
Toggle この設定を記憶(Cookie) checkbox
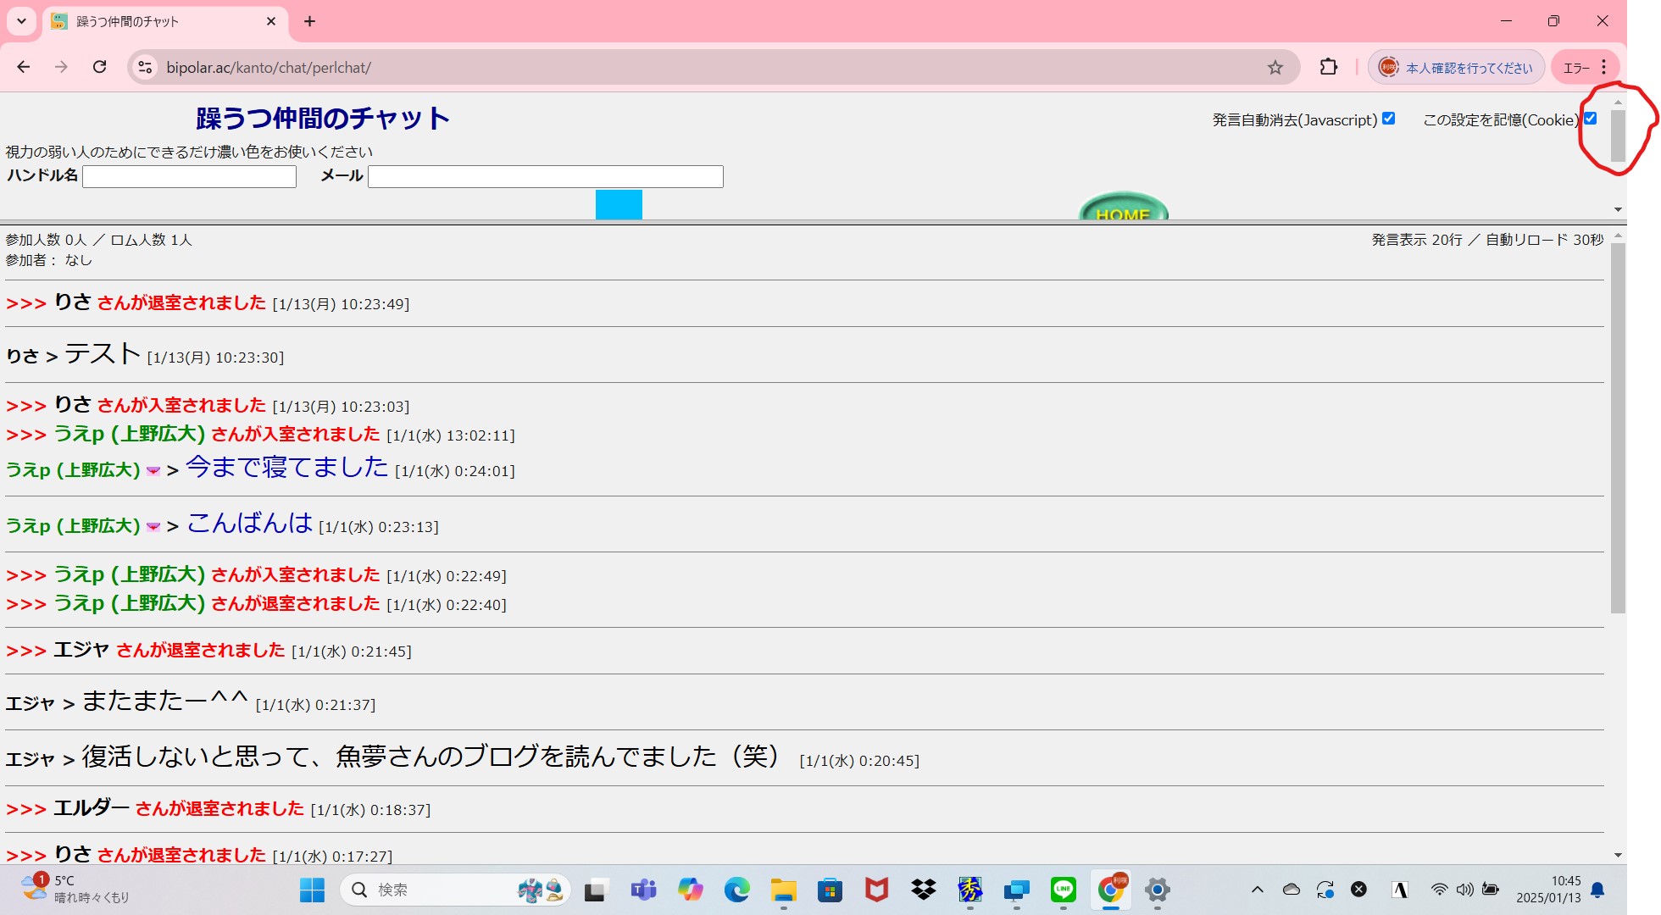[x=1591, y=119]
